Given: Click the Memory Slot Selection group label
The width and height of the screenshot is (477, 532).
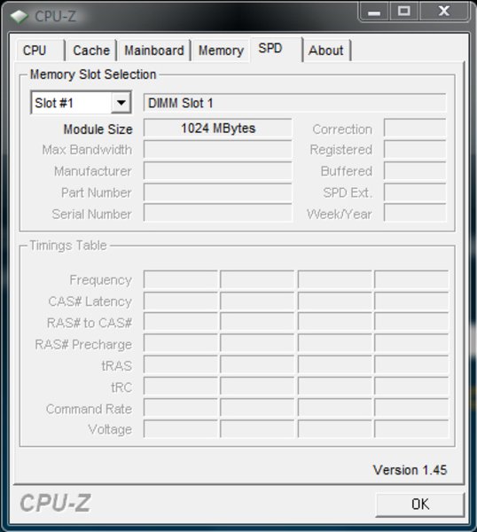Looking at the screenshot, I should point(93,74).
